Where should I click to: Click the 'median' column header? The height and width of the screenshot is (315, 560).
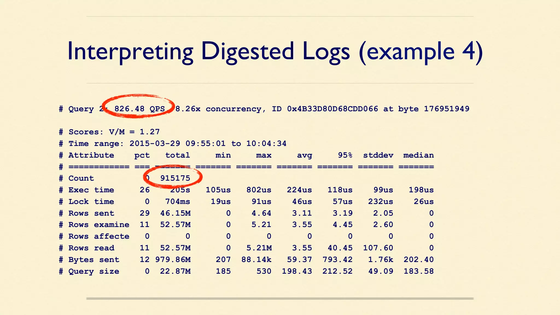(x=419, y=155)
